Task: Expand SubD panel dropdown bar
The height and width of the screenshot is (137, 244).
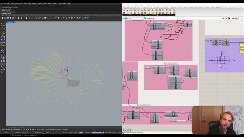Action: pos(161,15)
